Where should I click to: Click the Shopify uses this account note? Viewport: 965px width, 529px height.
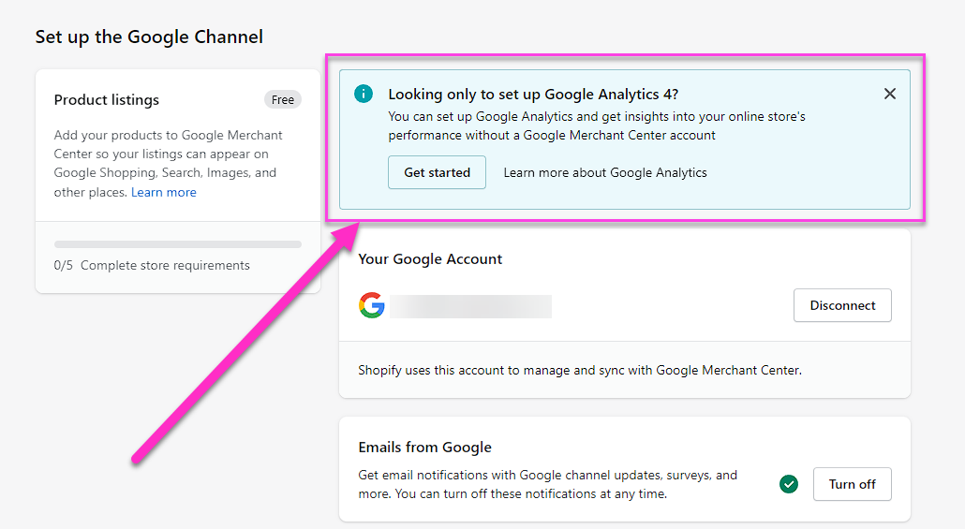click(580, 371)
